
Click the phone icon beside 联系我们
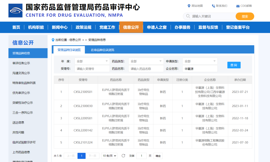click(x=213, y=6)
